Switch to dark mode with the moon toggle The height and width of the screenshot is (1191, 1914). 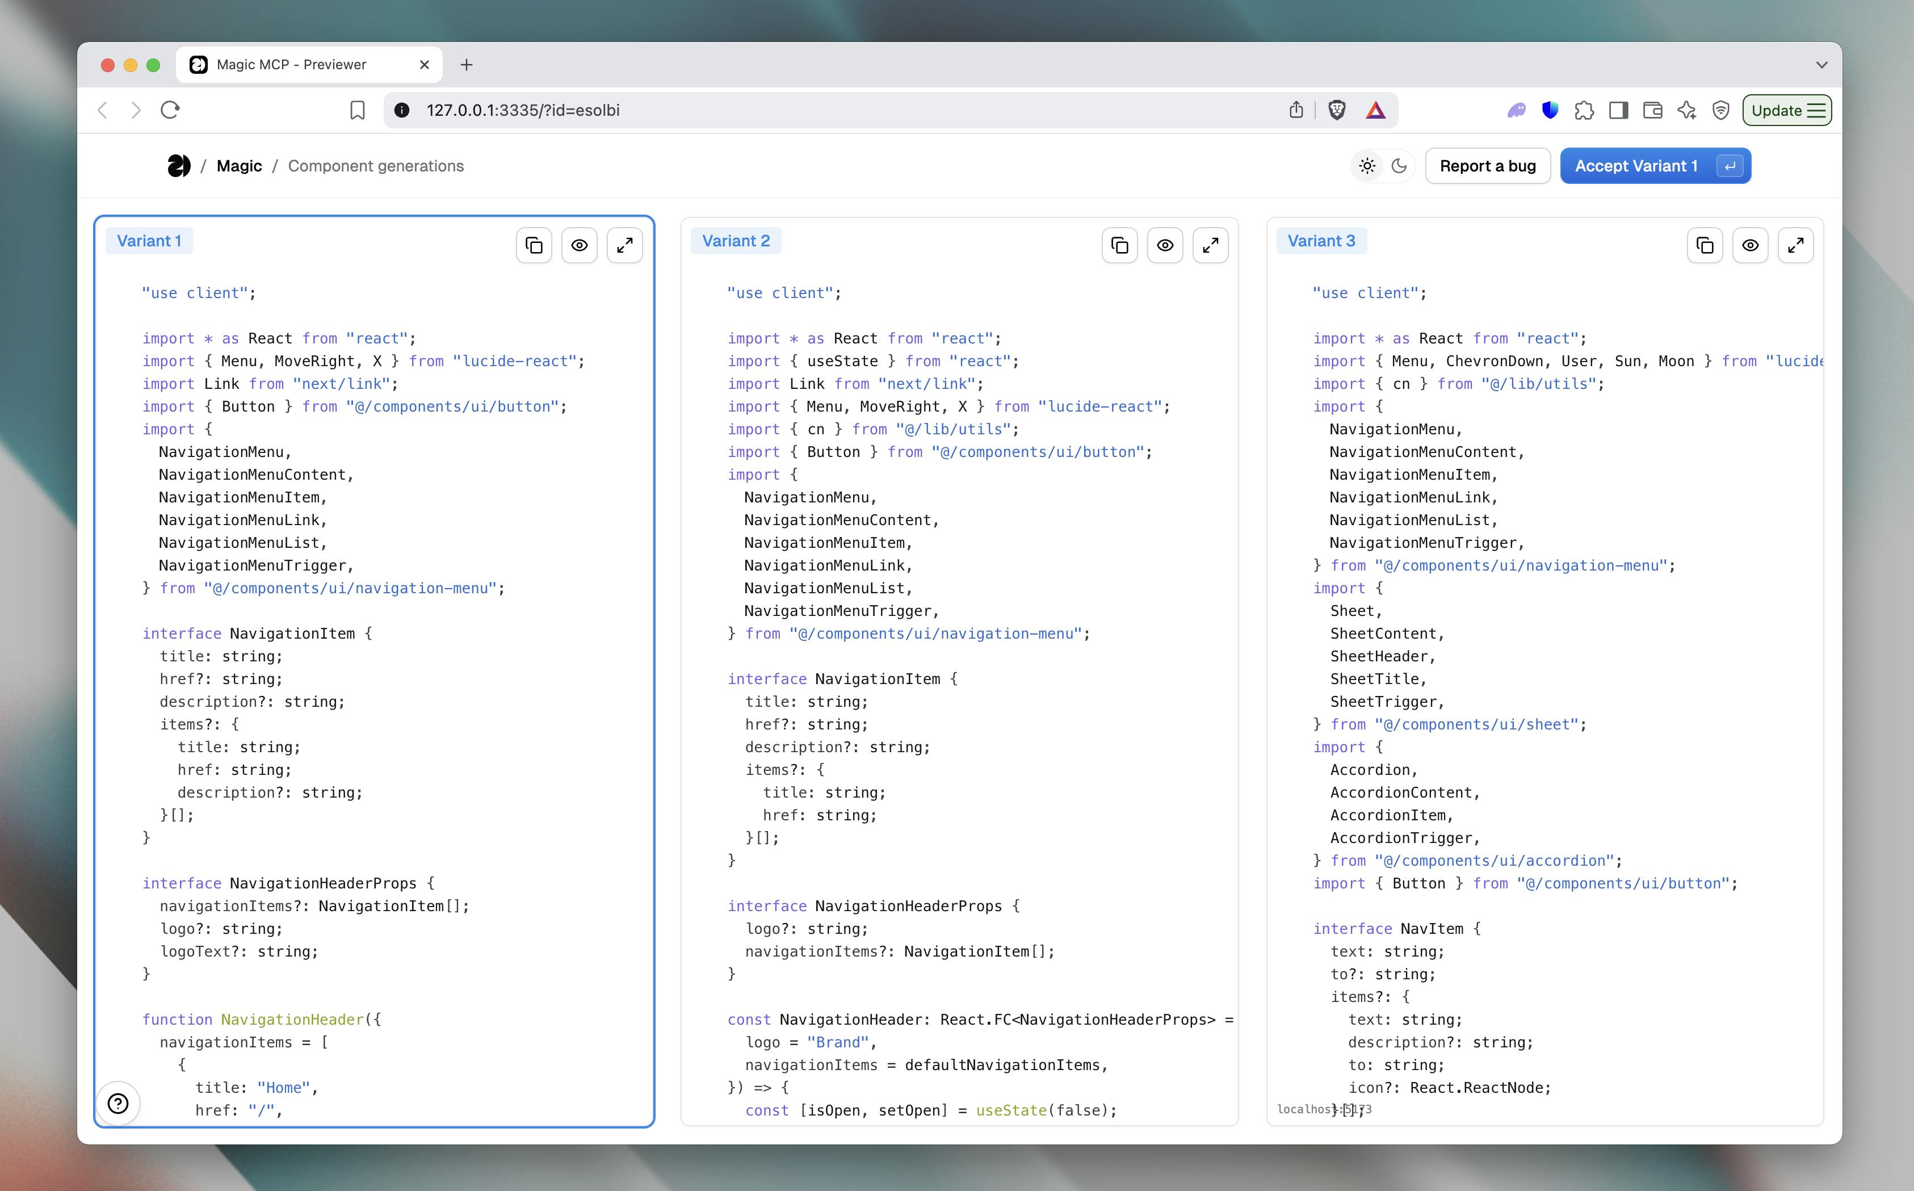point(1399,165)
